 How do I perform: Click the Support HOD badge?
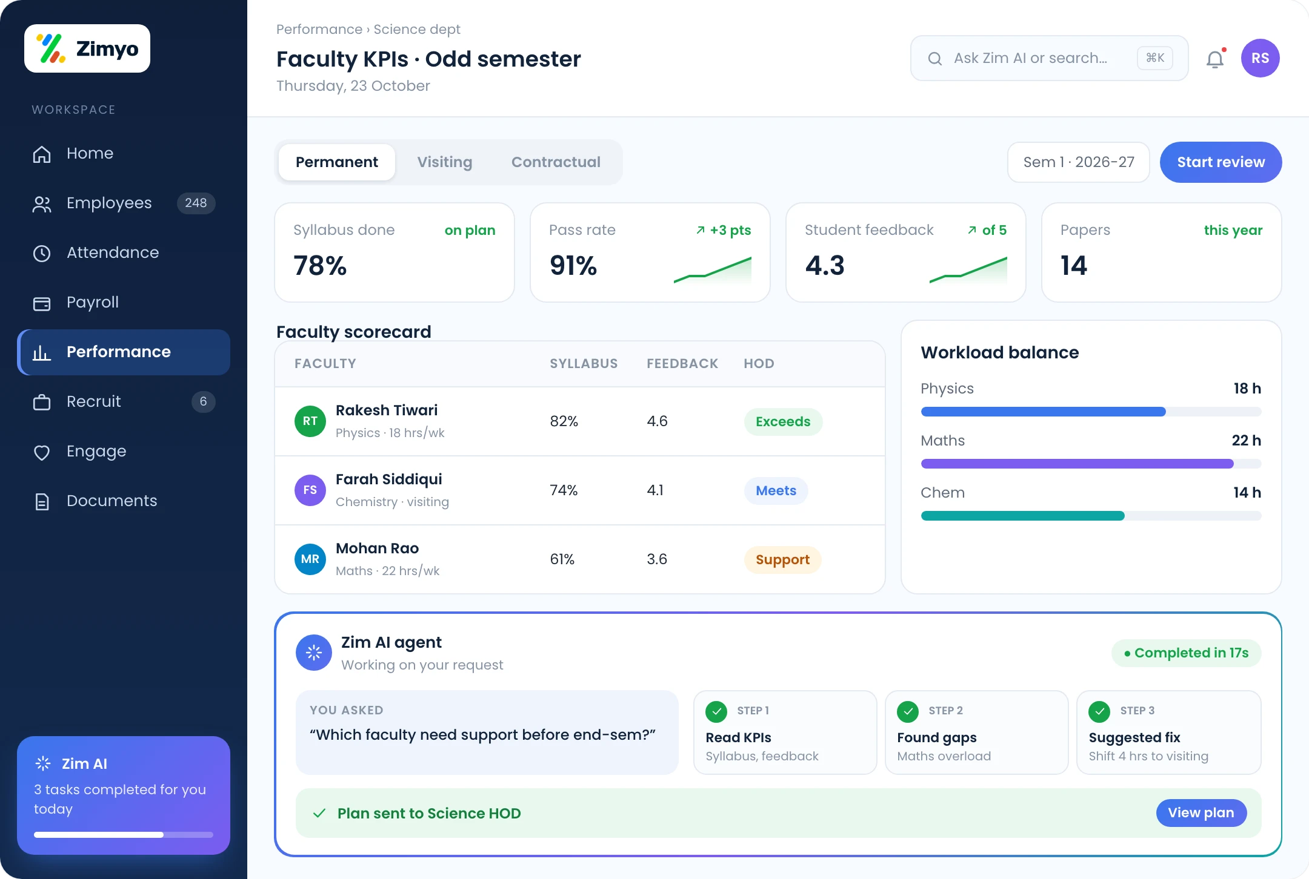pos(782,560)
